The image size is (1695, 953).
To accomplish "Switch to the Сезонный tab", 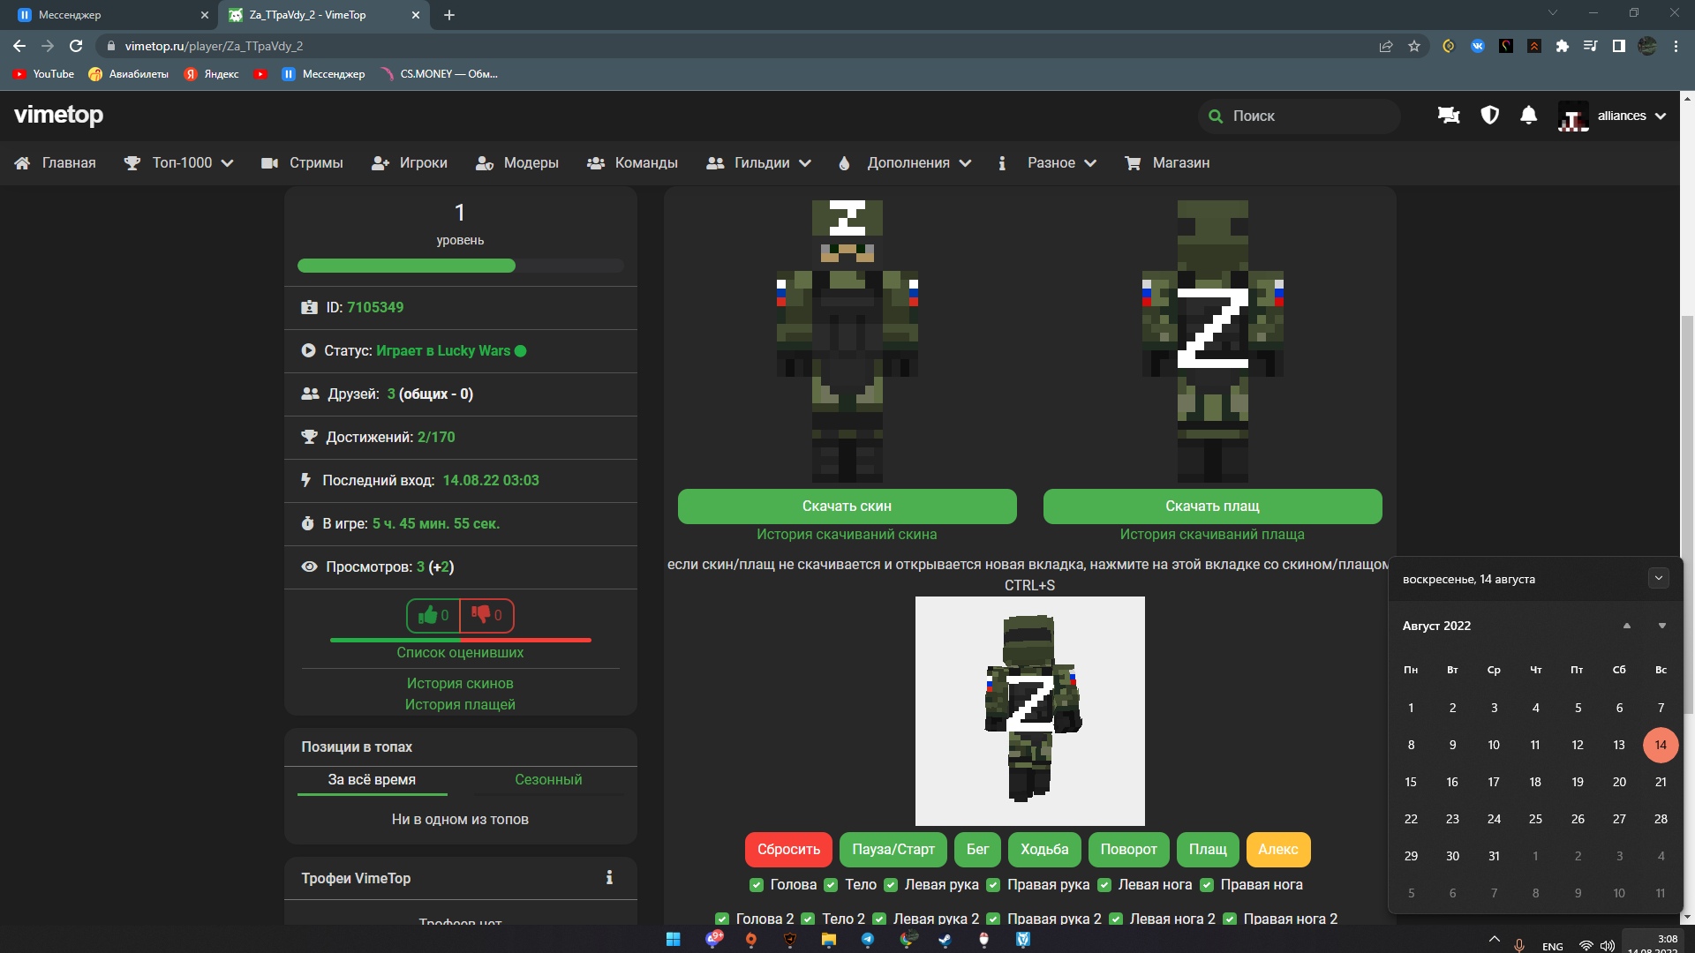I will (548, 780).
